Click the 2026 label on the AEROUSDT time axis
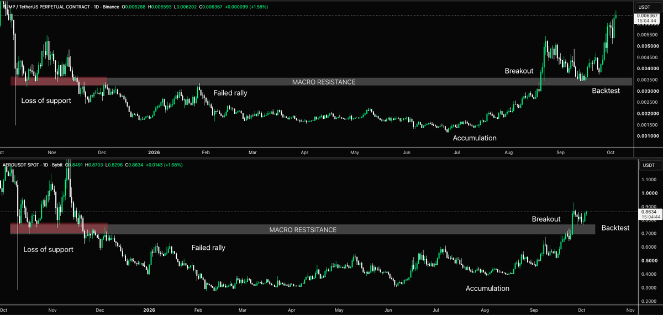This screenshot has width=663, height=315. click(150, 310)
